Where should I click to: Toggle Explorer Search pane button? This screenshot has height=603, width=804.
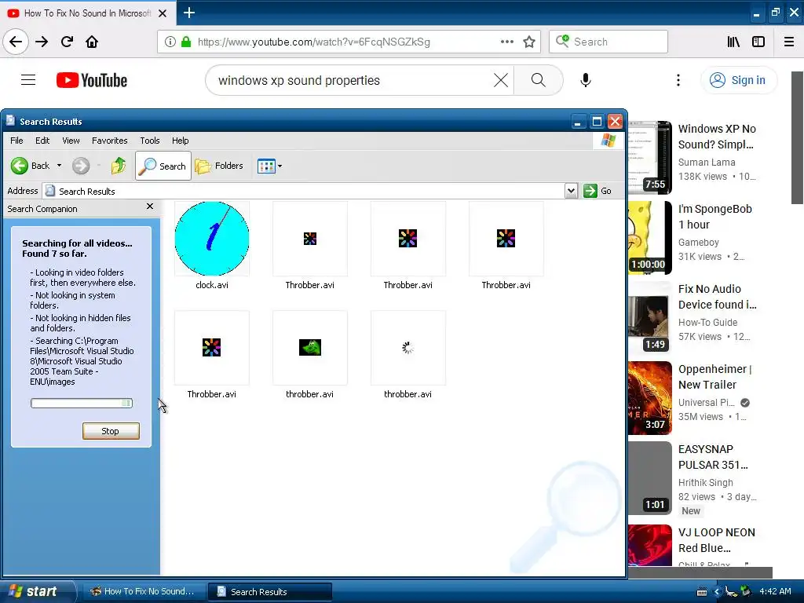click(x=163, y=166)
